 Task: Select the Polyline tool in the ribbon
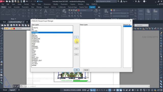(x=8, y=12)
